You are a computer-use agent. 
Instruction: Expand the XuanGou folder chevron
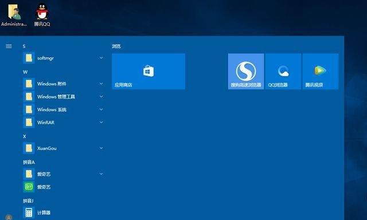(x=101, y=148)
